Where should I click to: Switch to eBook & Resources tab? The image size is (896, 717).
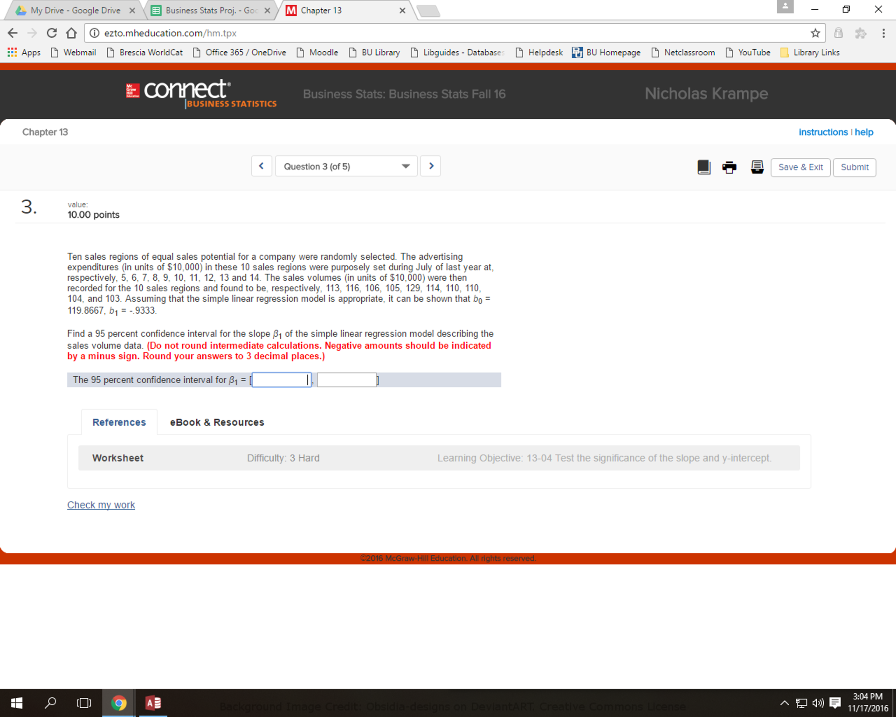pyautogui.click(x=217, y=422)
